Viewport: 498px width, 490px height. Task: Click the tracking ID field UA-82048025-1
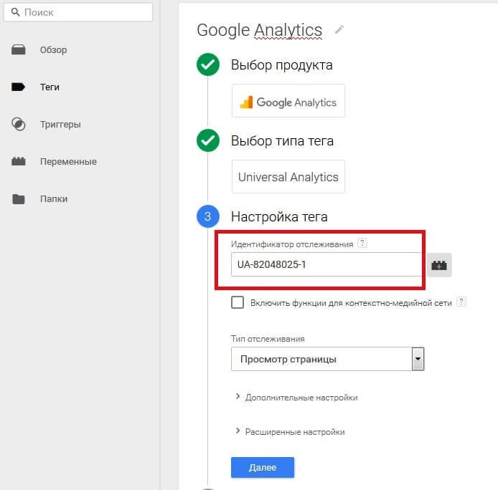coord(326,264)
